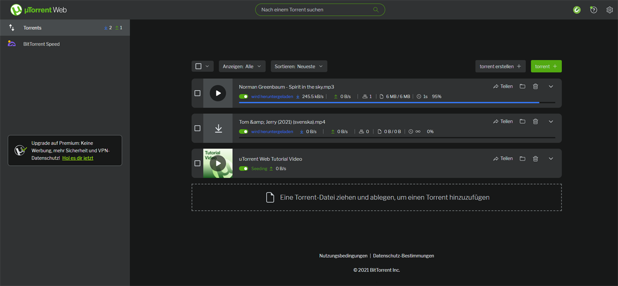
Task: Select BitTorrent Speed in the sidebar
Action: coord(65,44)
